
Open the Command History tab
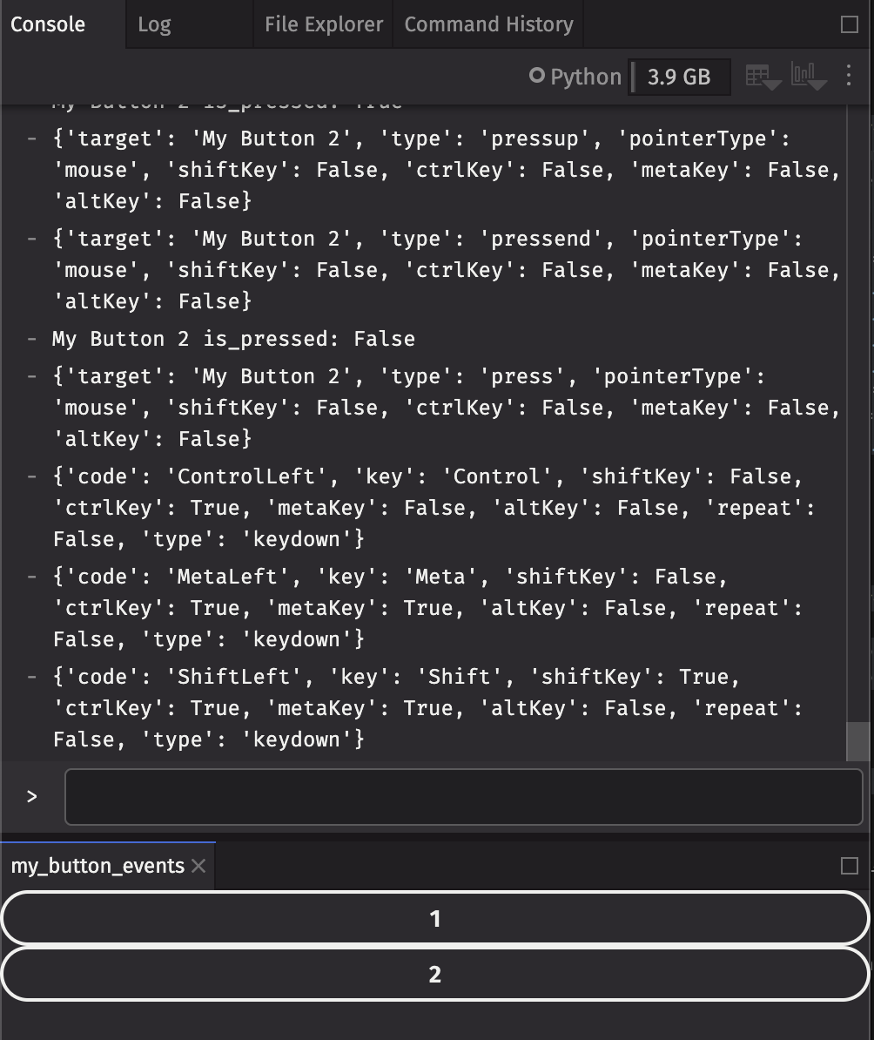pyautogui.click(x=487, y=24)
